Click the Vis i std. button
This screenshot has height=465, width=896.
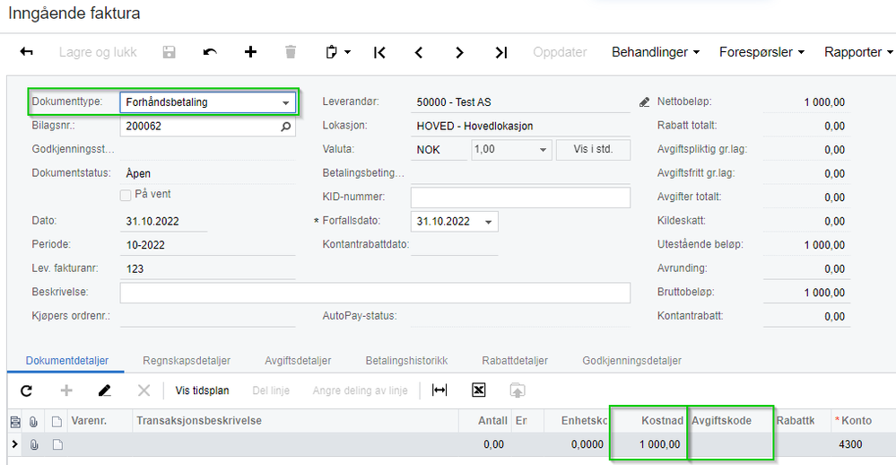point(593,150)
